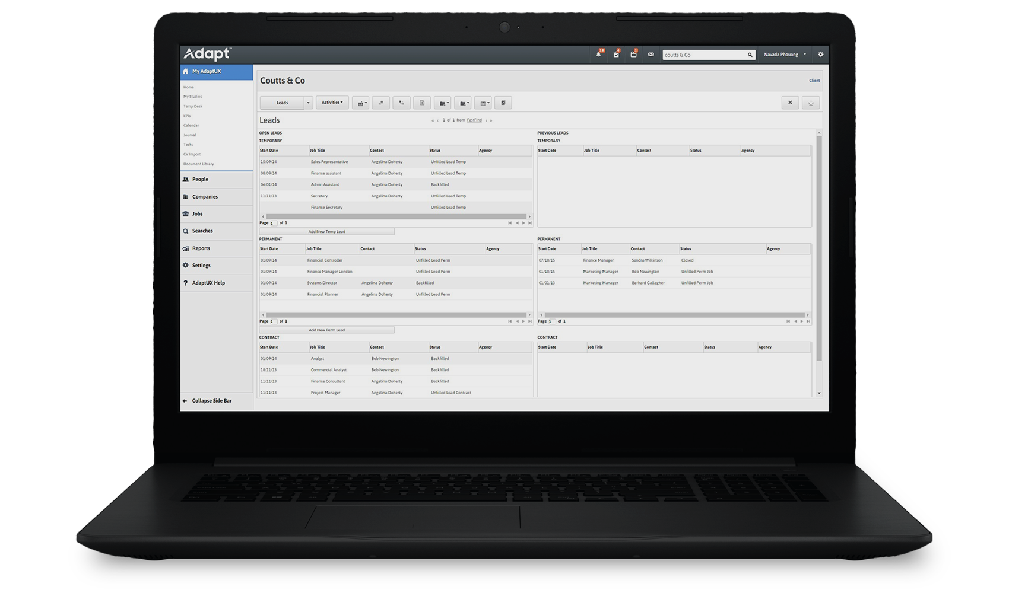The width and height of the screenshot is (1009, 593).
Task: Go to previous FastFind record arrow
Action: [438, 120]
